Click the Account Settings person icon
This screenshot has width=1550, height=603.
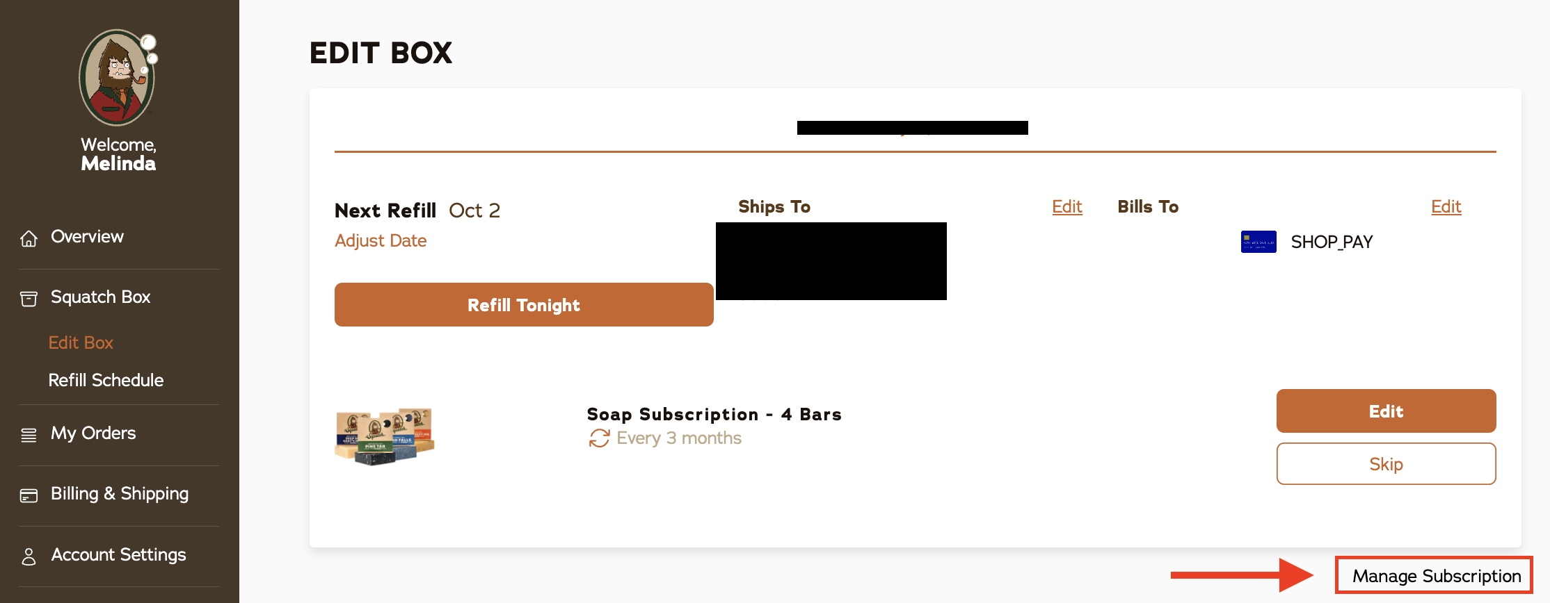click(x=29, y=556)
